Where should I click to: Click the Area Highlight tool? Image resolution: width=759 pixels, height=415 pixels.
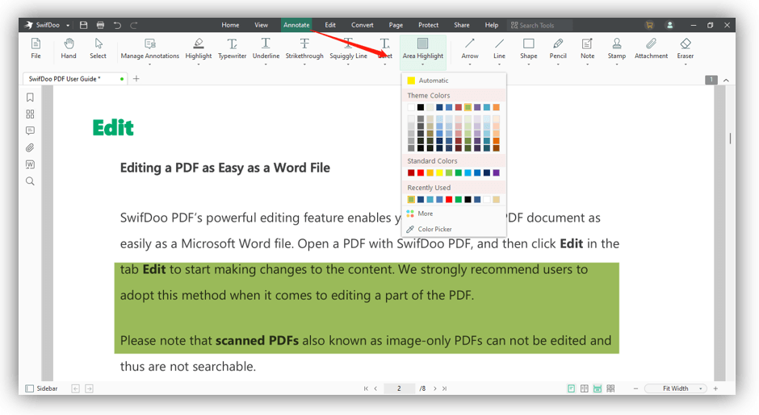coord(422,48)
